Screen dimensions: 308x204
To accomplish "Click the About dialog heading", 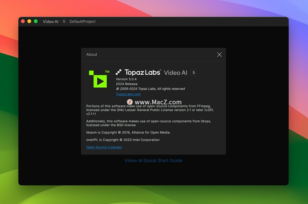I will click(x=91, y=55).
